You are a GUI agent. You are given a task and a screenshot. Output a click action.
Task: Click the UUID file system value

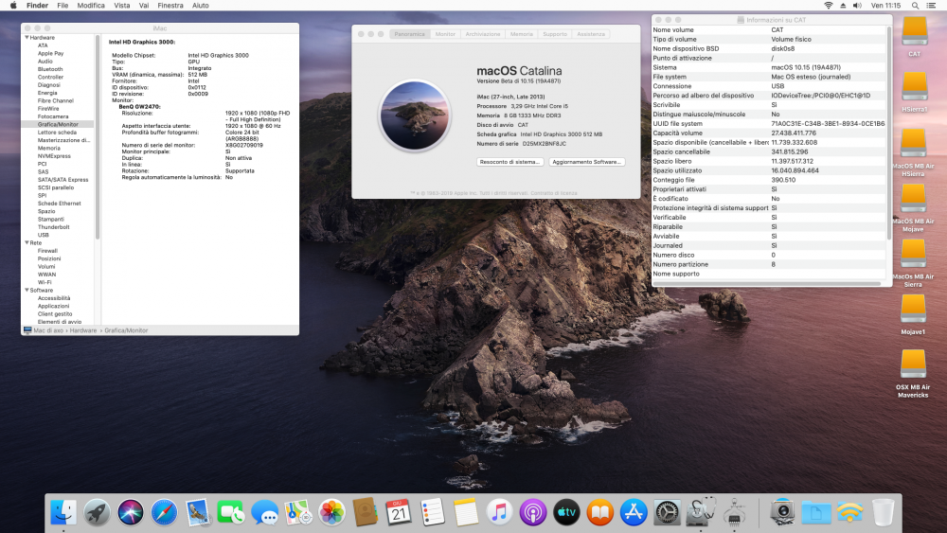828,124
